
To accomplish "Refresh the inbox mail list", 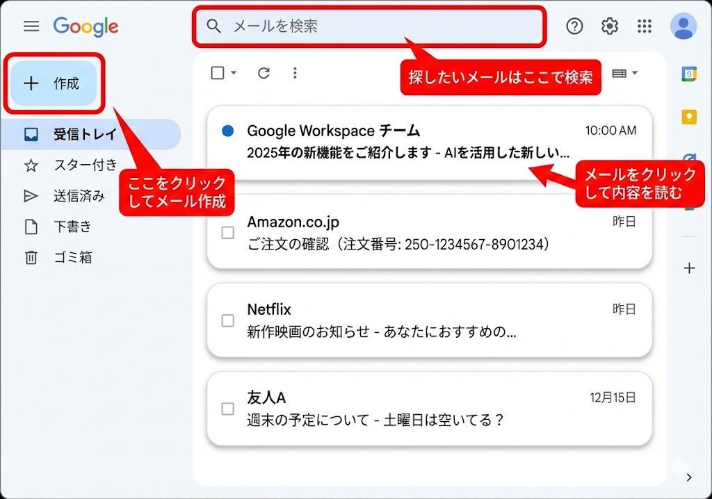I will coord(264,73).
